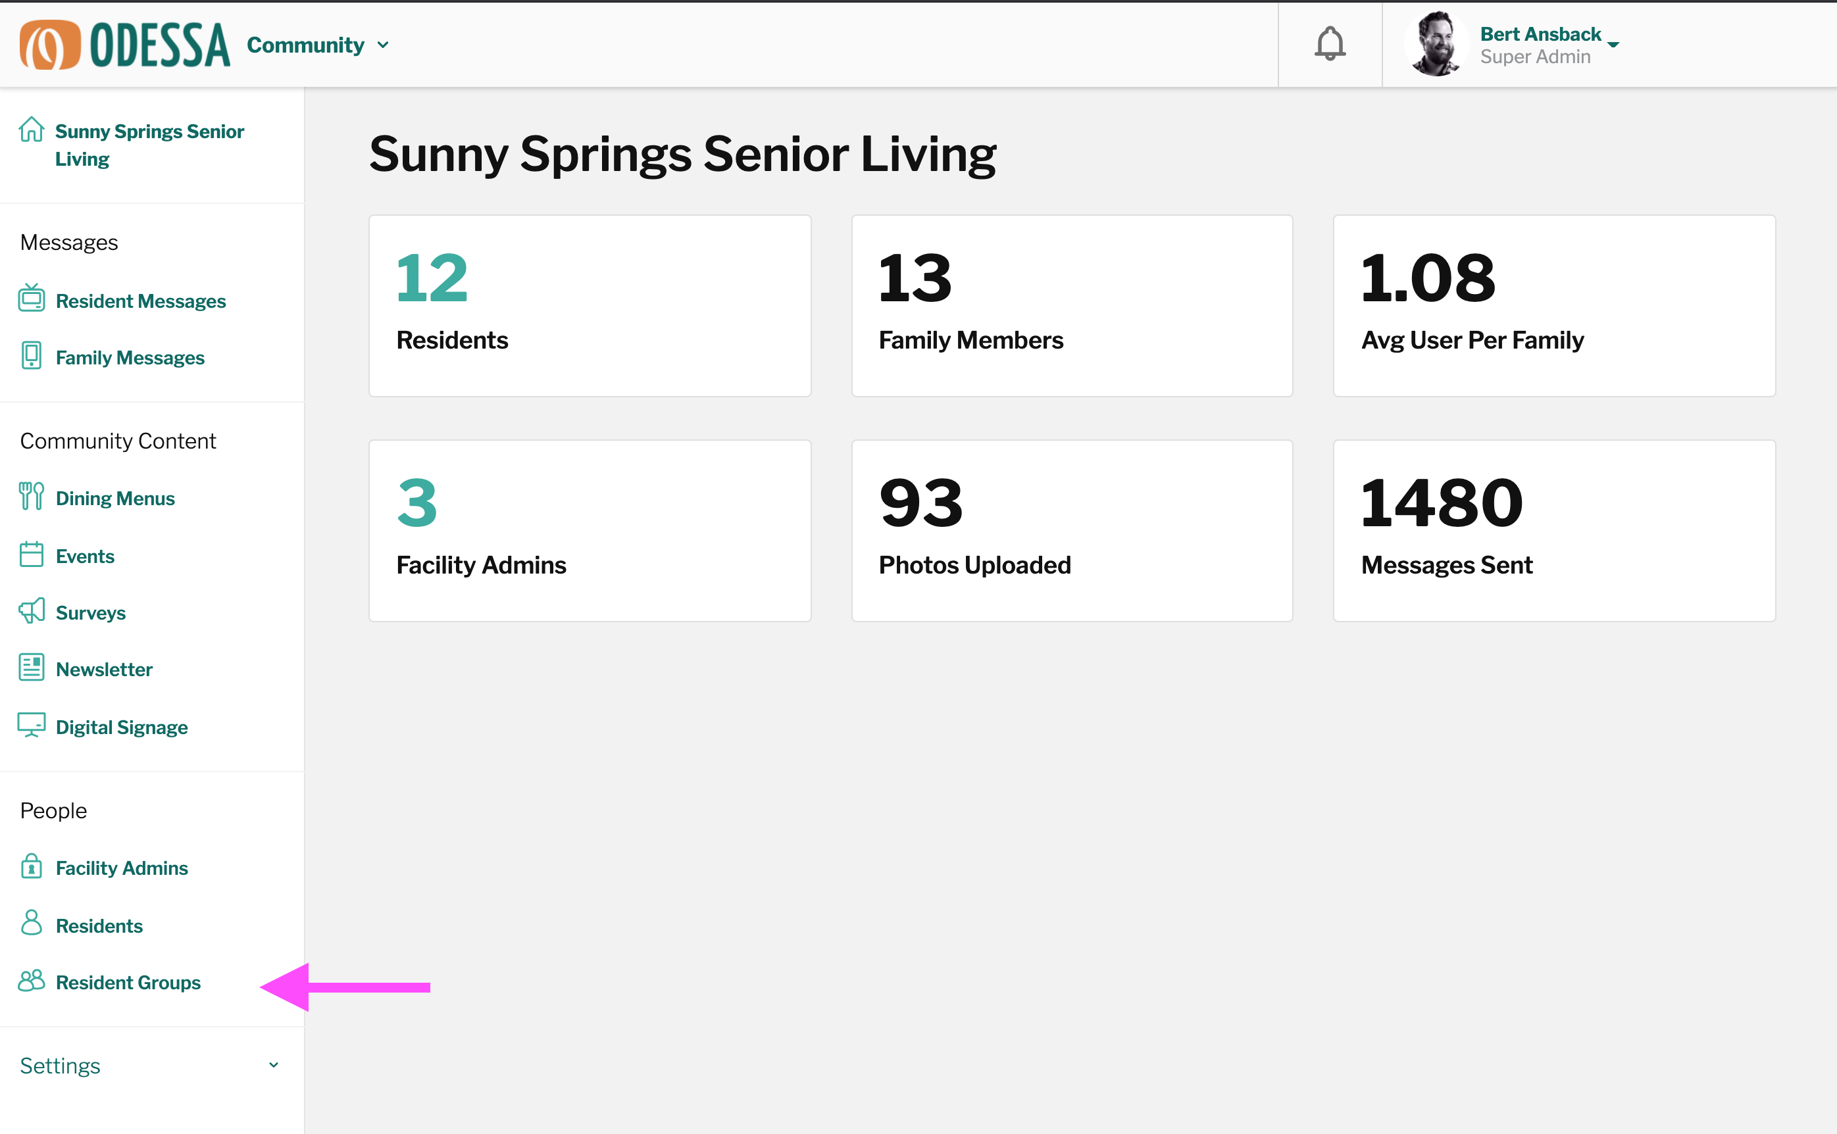Click the 12 Residents card
The height and width of the screenshot is (1134, 1837).
(590, 306)
